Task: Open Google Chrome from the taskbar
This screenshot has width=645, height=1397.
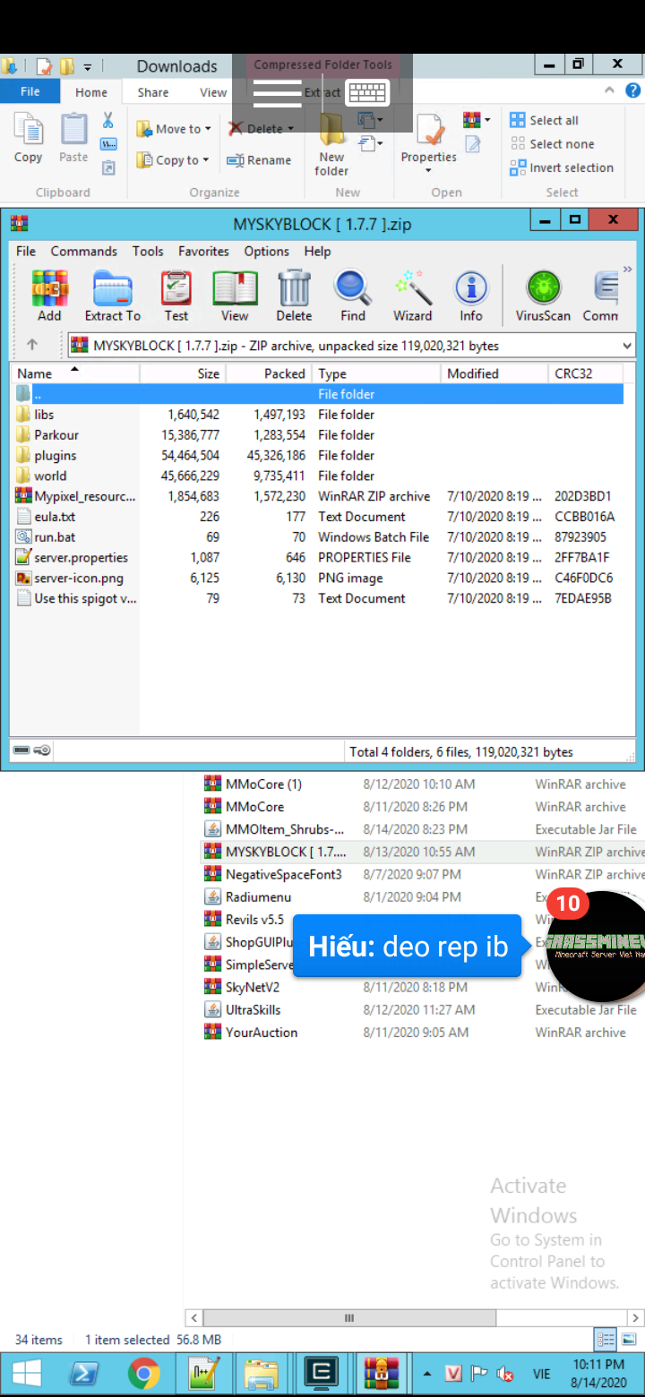Action: [143, 1372]
